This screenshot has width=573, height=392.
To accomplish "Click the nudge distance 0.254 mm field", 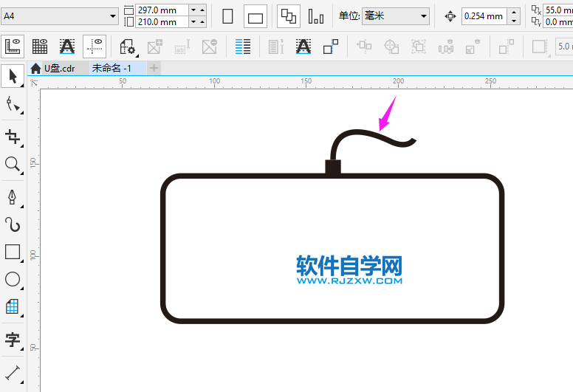I will point(482,16).
